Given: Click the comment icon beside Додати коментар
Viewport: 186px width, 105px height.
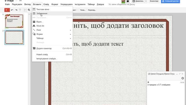Looking at the screenshot, I should pos(34,48).
